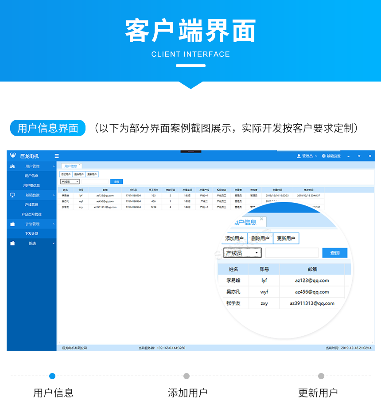Expand the 报表 sidebar section
This screenshot has width=381, height=420.
coord(53,242)
